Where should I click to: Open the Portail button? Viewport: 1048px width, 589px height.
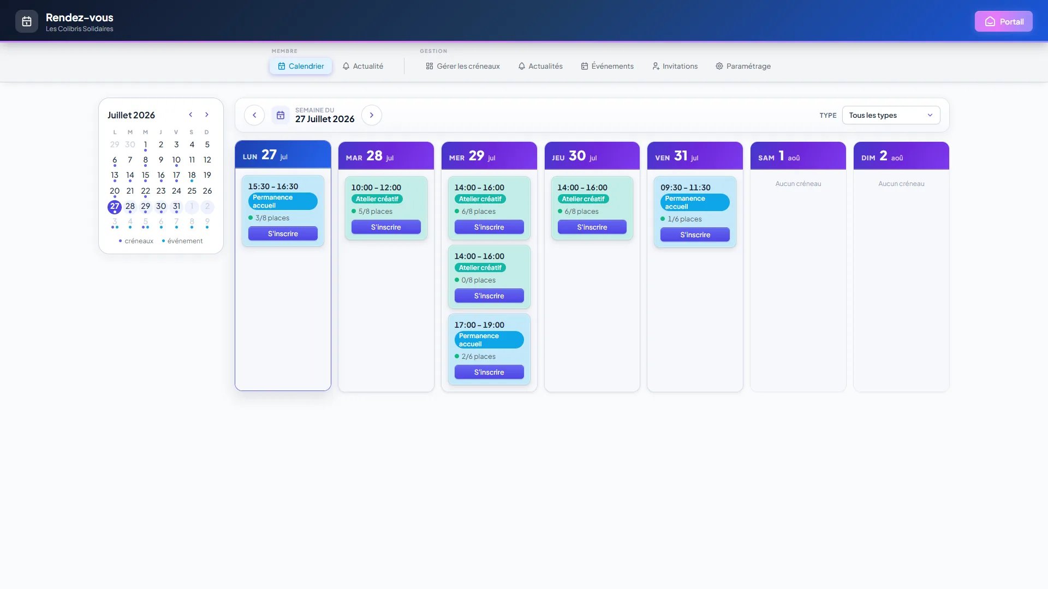(1003, 21)
